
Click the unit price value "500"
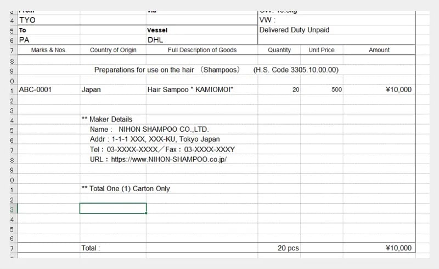[x=336, y=89]
